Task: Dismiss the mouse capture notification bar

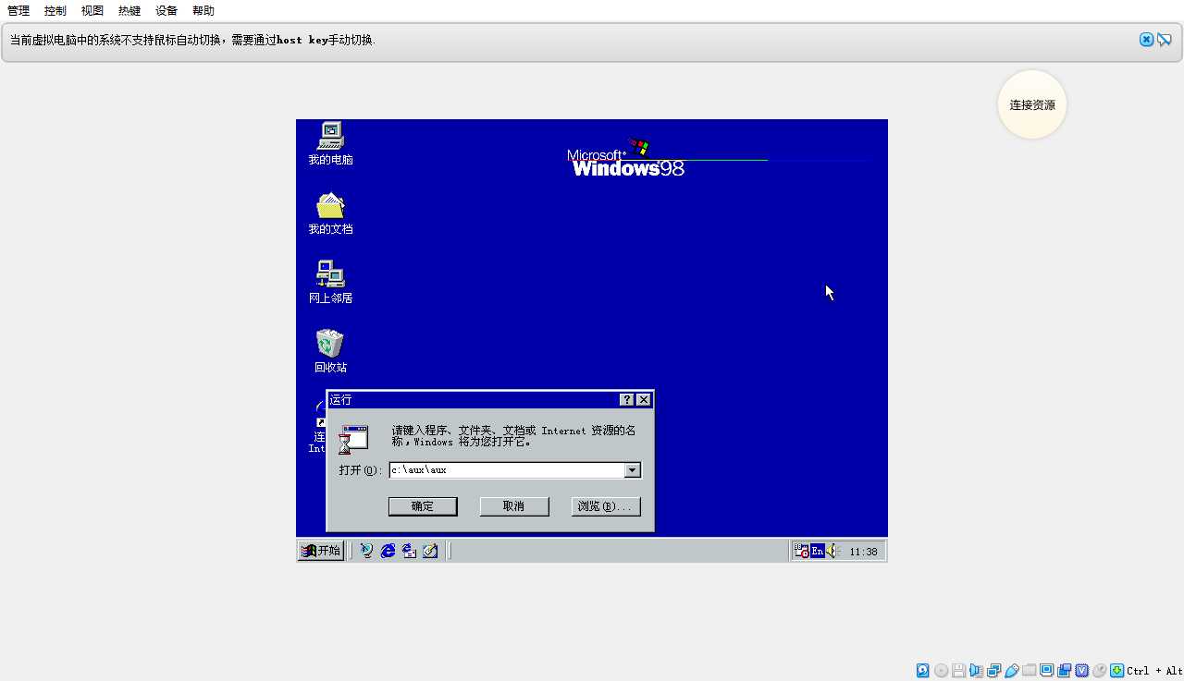Action: click(1146, 40)
